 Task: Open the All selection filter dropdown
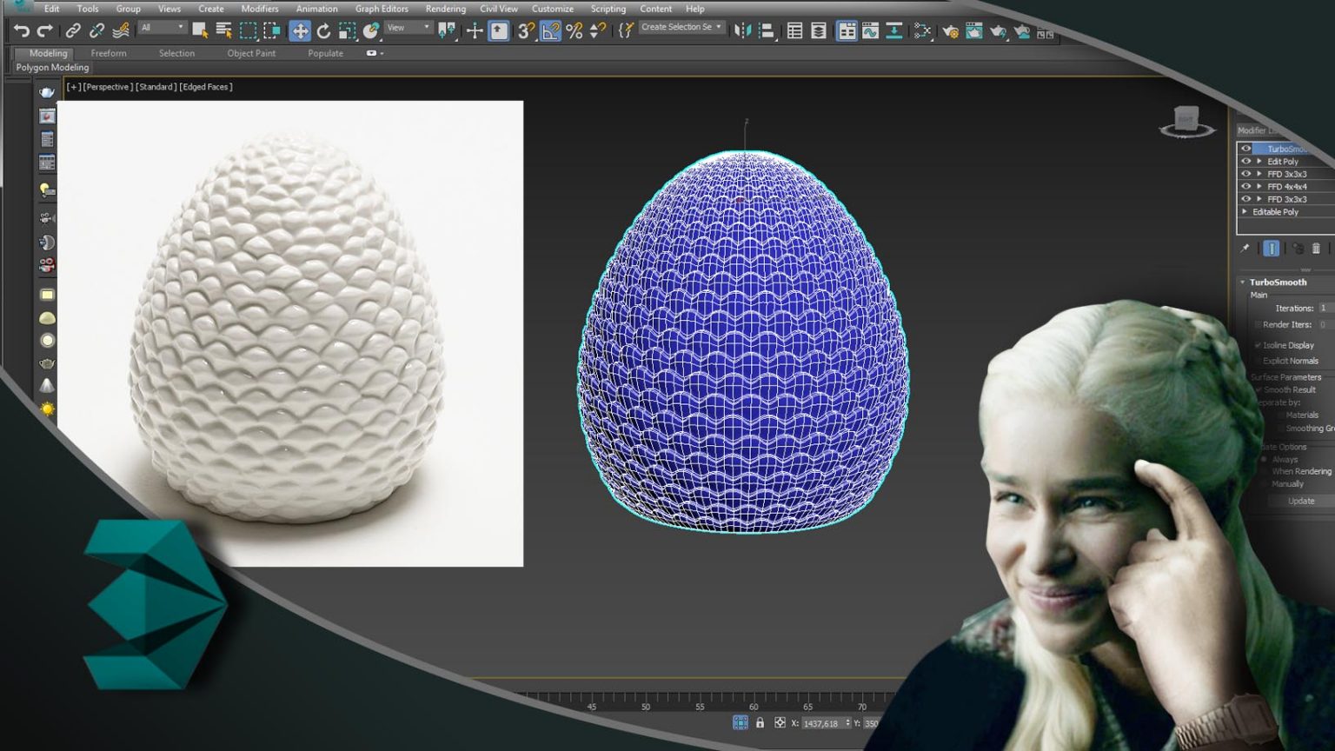point(162,28)
